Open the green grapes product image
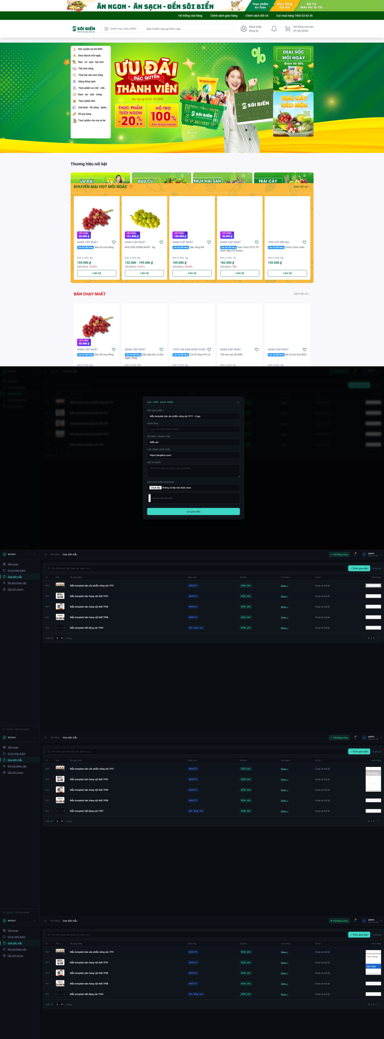Image resolution: width=384 pixels, height=1039 pixels. 144,218
